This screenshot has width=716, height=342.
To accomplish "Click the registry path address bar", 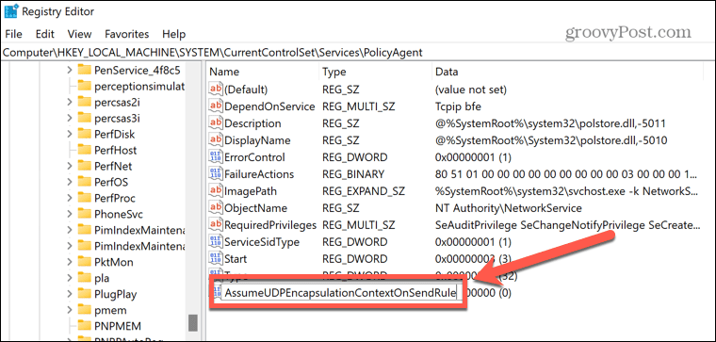I will (358, 53).
